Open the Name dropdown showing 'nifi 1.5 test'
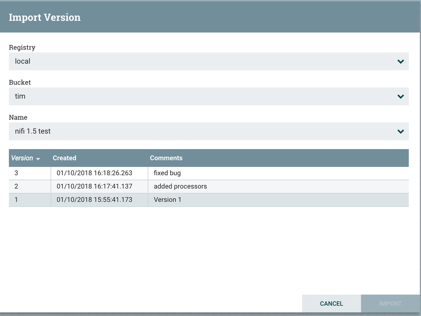Viewport: 421px width, 316px height. click(209, 131)
